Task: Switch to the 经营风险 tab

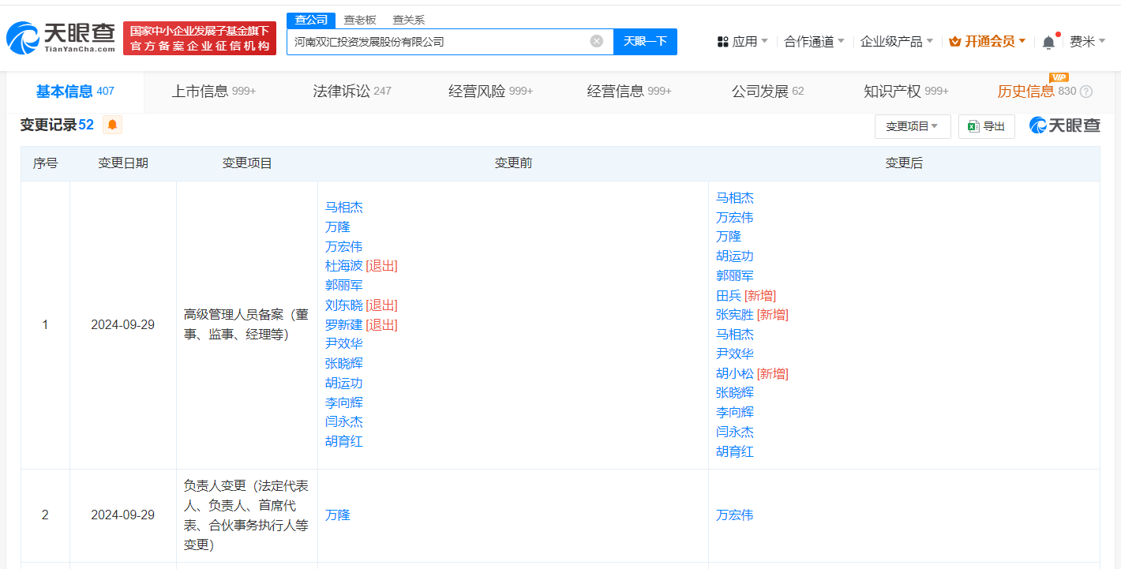Action: [491, 92]
